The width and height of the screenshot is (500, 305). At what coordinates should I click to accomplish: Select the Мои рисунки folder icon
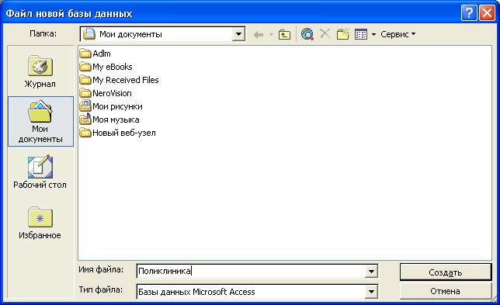85,106
